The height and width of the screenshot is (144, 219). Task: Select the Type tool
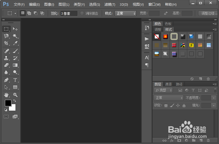click(x=15, y=80)
